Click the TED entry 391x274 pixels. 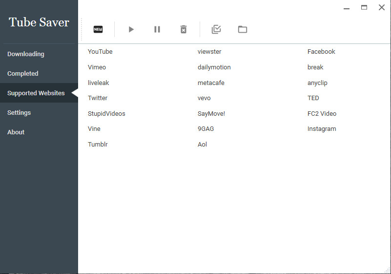(313, 98)
